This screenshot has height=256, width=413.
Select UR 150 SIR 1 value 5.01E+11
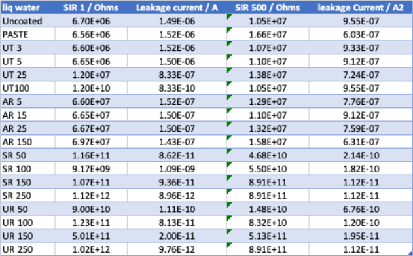tap(91, 236)
